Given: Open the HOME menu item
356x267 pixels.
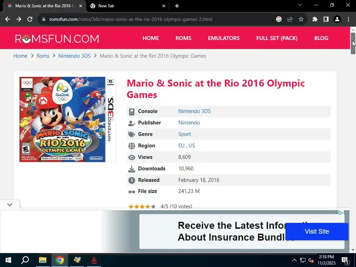Looking at the screenshot, I should (x=151, y=38).
